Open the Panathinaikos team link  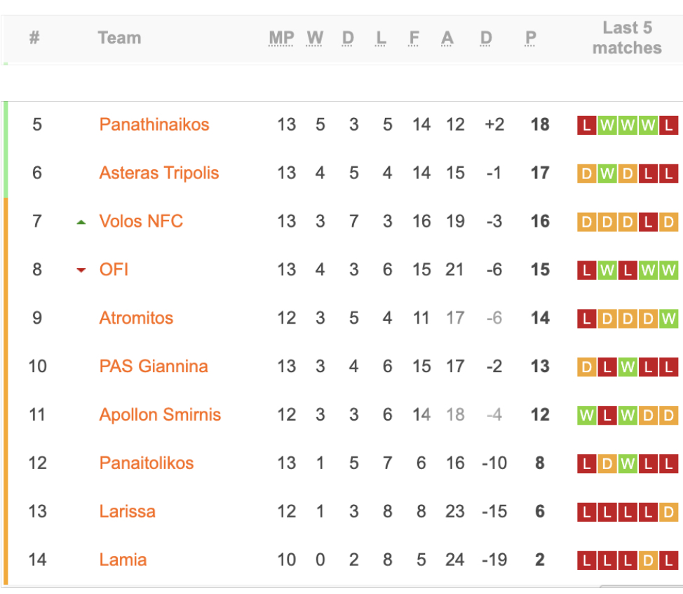[x=154, y=125]
